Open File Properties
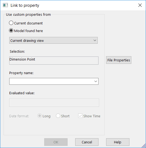The image size is (146, 148). (119, 60)
